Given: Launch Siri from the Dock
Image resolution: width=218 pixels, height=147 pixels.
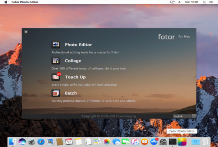Looking at the screenshot, I should coord(22,142).
